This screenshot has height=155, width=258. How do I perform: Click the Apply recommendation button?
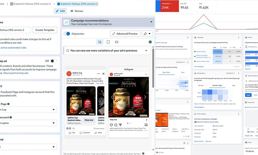click(248, 95)
